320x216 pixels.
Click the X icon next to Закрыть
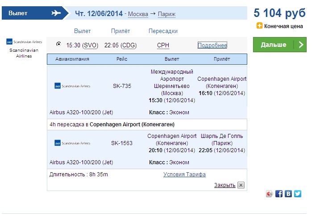pyautogui.click(x=241, y=185)
